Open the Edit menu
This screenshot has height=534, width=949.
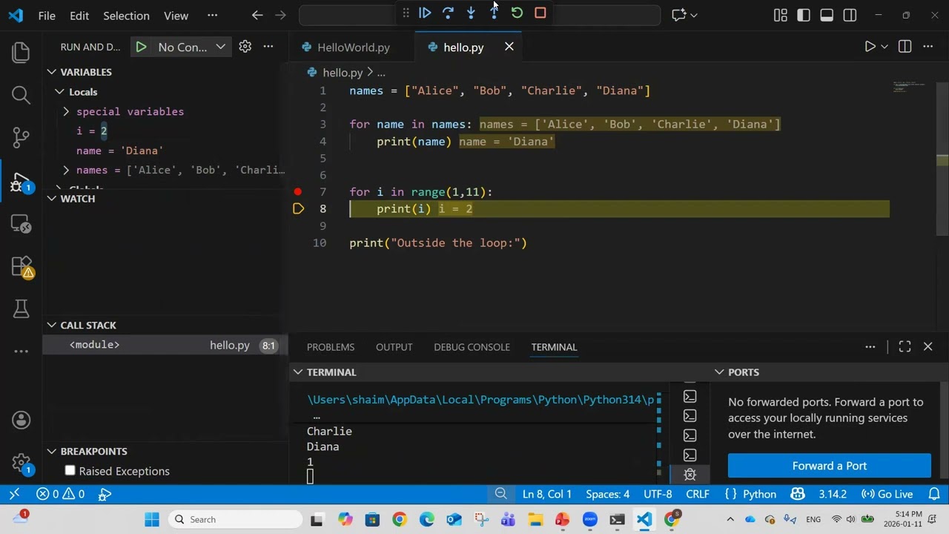[79, 15]
